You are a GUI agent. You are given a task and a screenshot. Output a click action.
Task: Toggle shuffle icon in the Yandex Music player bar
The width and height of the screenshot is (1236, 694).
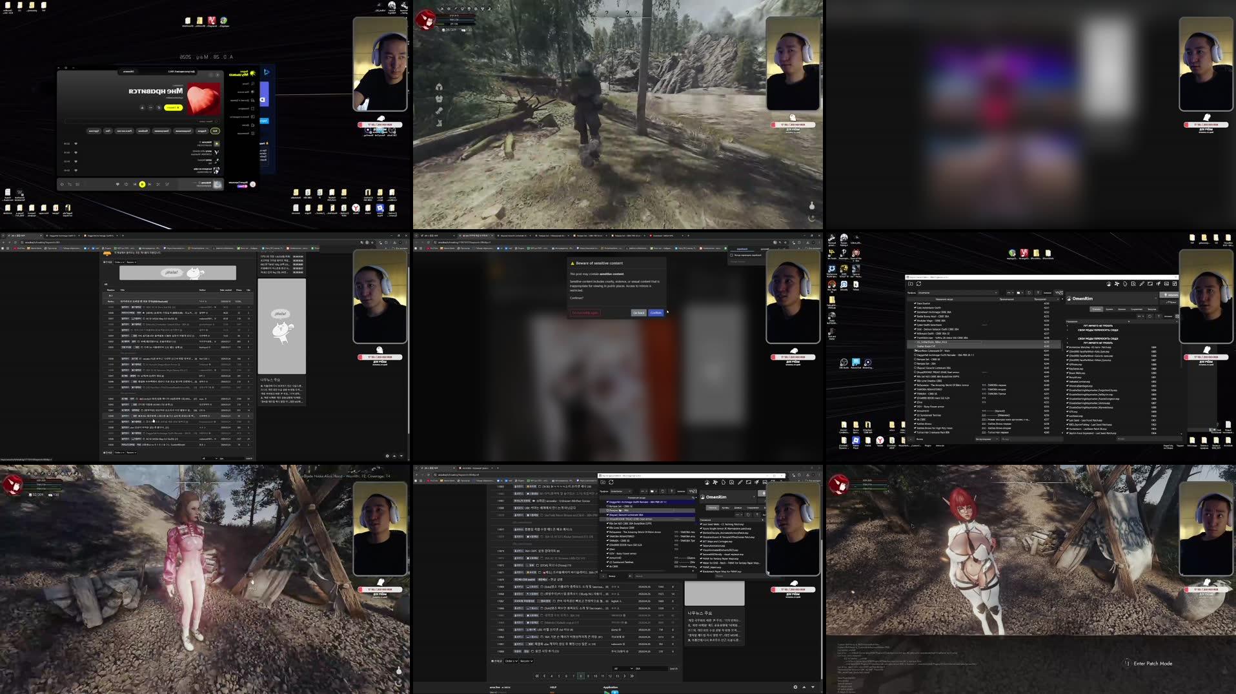tap(158, 184)
